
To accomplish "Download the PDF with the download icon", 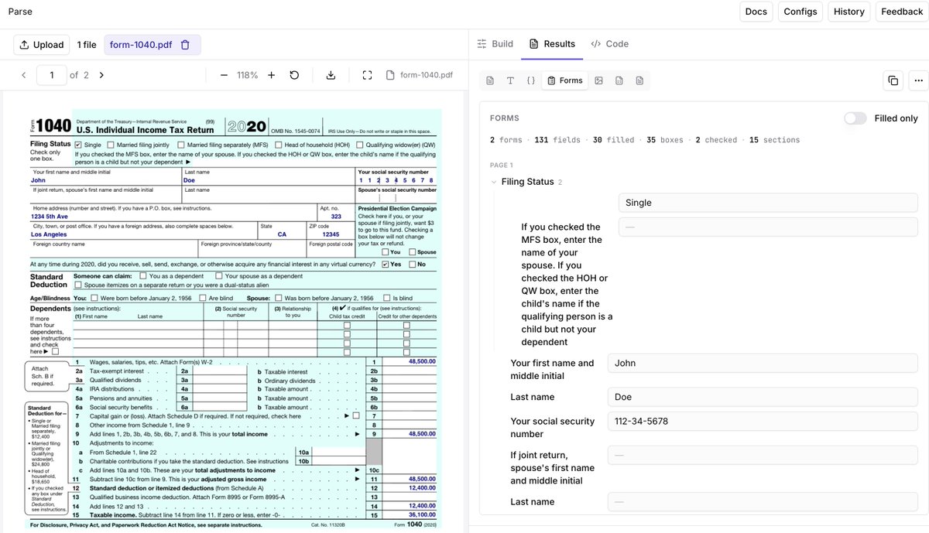I will [x=331, y=75].
